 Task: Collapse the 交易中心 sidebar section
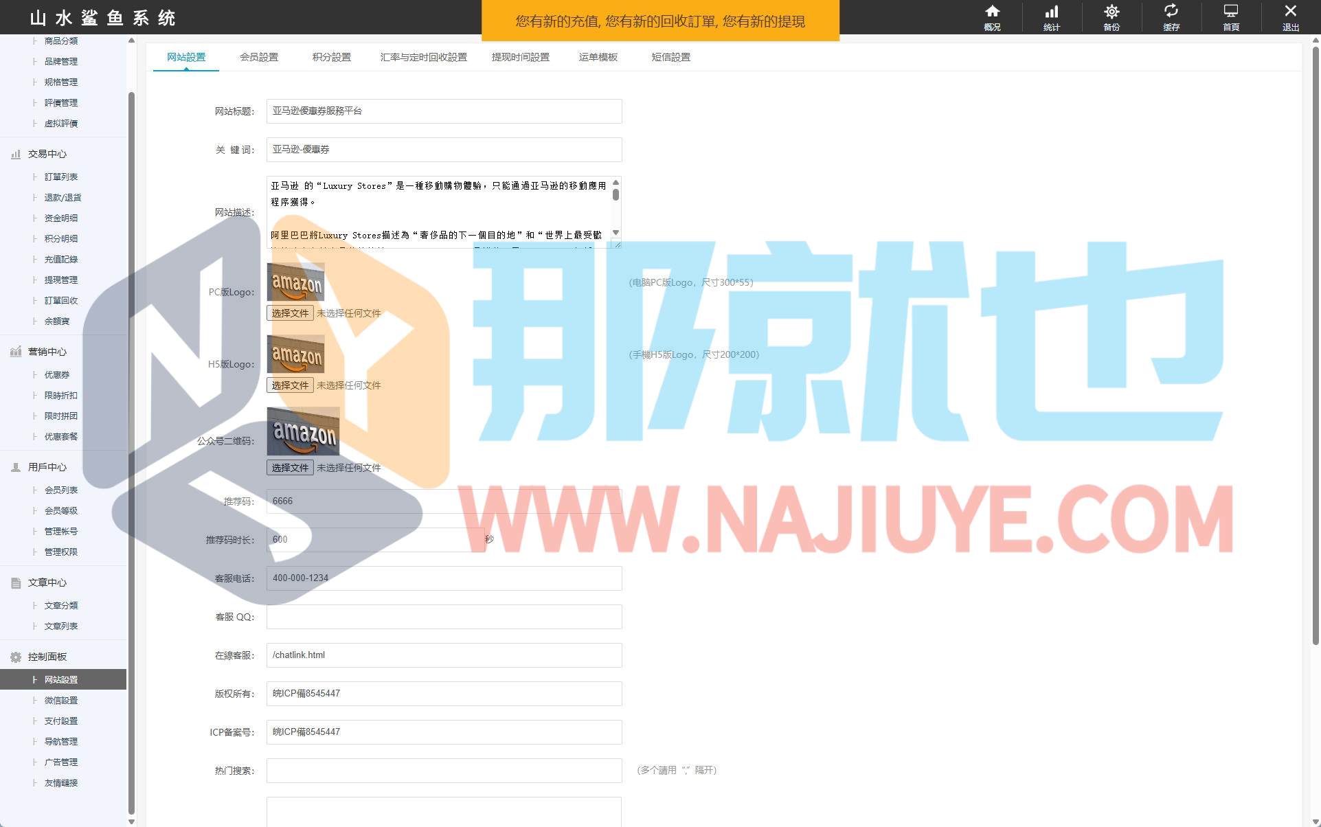click(47, 154)
